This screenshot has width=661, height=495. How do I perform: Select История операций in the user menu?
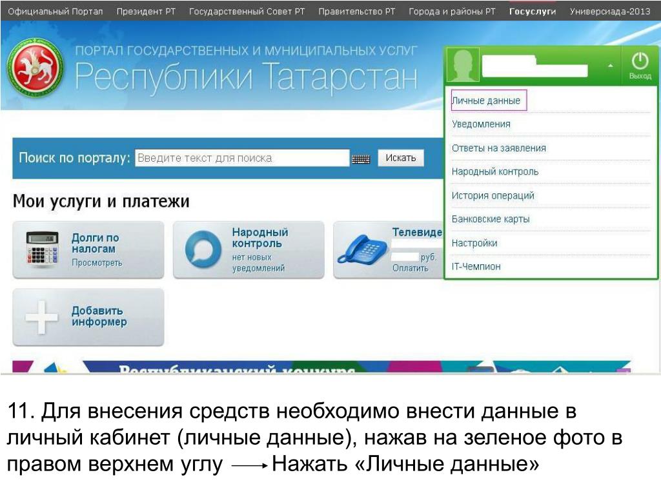pyautogui.click(x=493, y=196)
